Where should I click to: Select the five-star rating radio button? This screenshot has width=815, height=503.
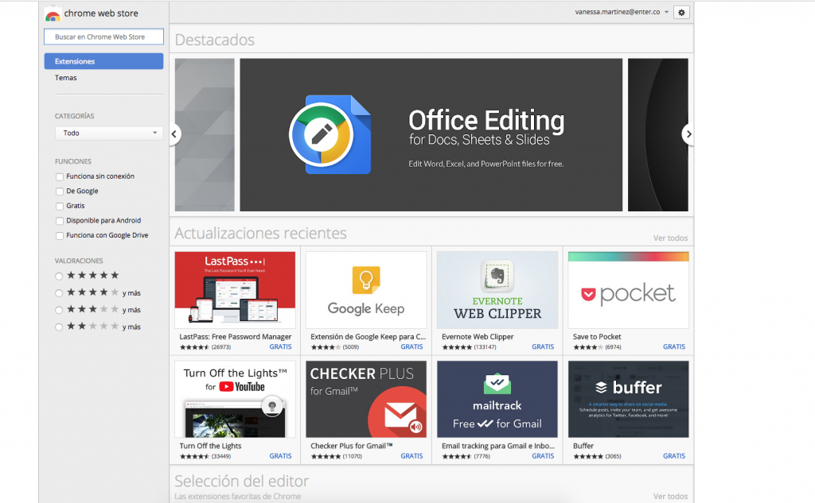pyautogui.click(x=59, y=276)
